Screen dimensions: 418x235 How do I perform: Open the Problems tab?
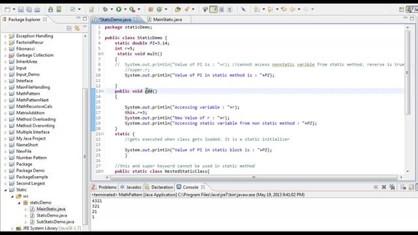tap(104, 187)
